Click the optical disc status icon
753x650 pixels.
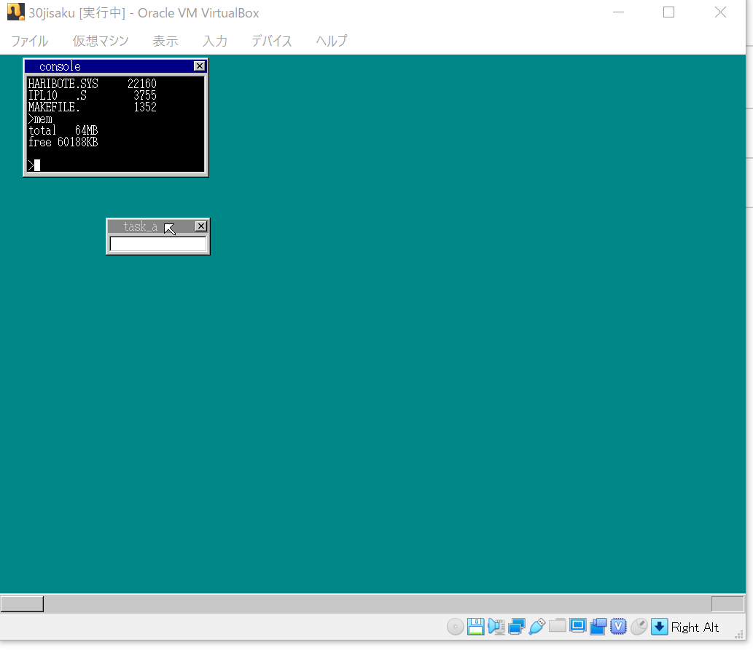455,627
